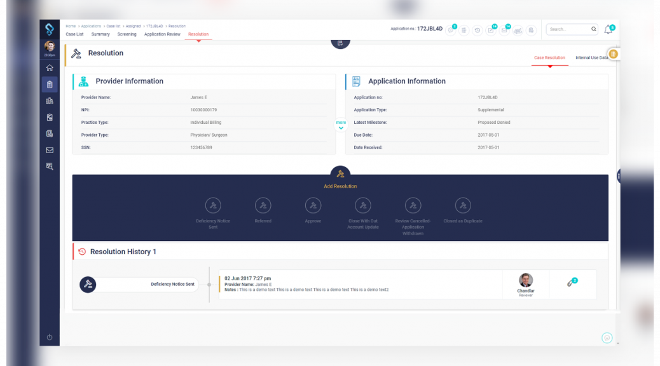
Task: Click the Resolution History 1 heading
Action: (123, 252)
